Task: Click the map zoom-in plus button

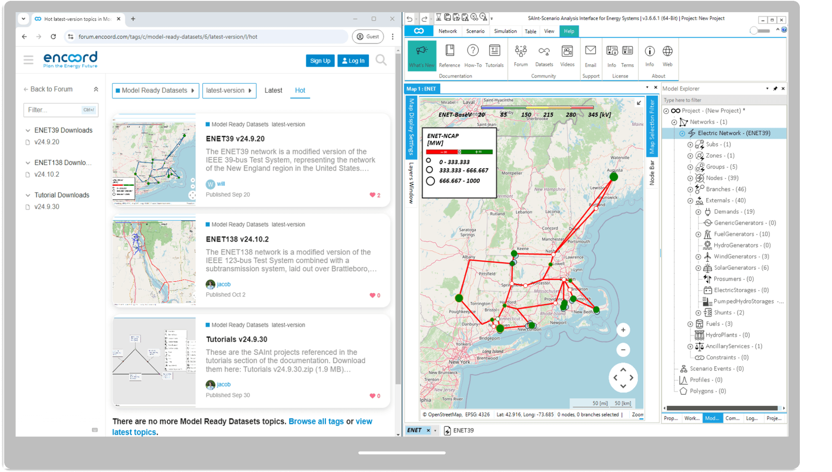Action: click(623, 330)
